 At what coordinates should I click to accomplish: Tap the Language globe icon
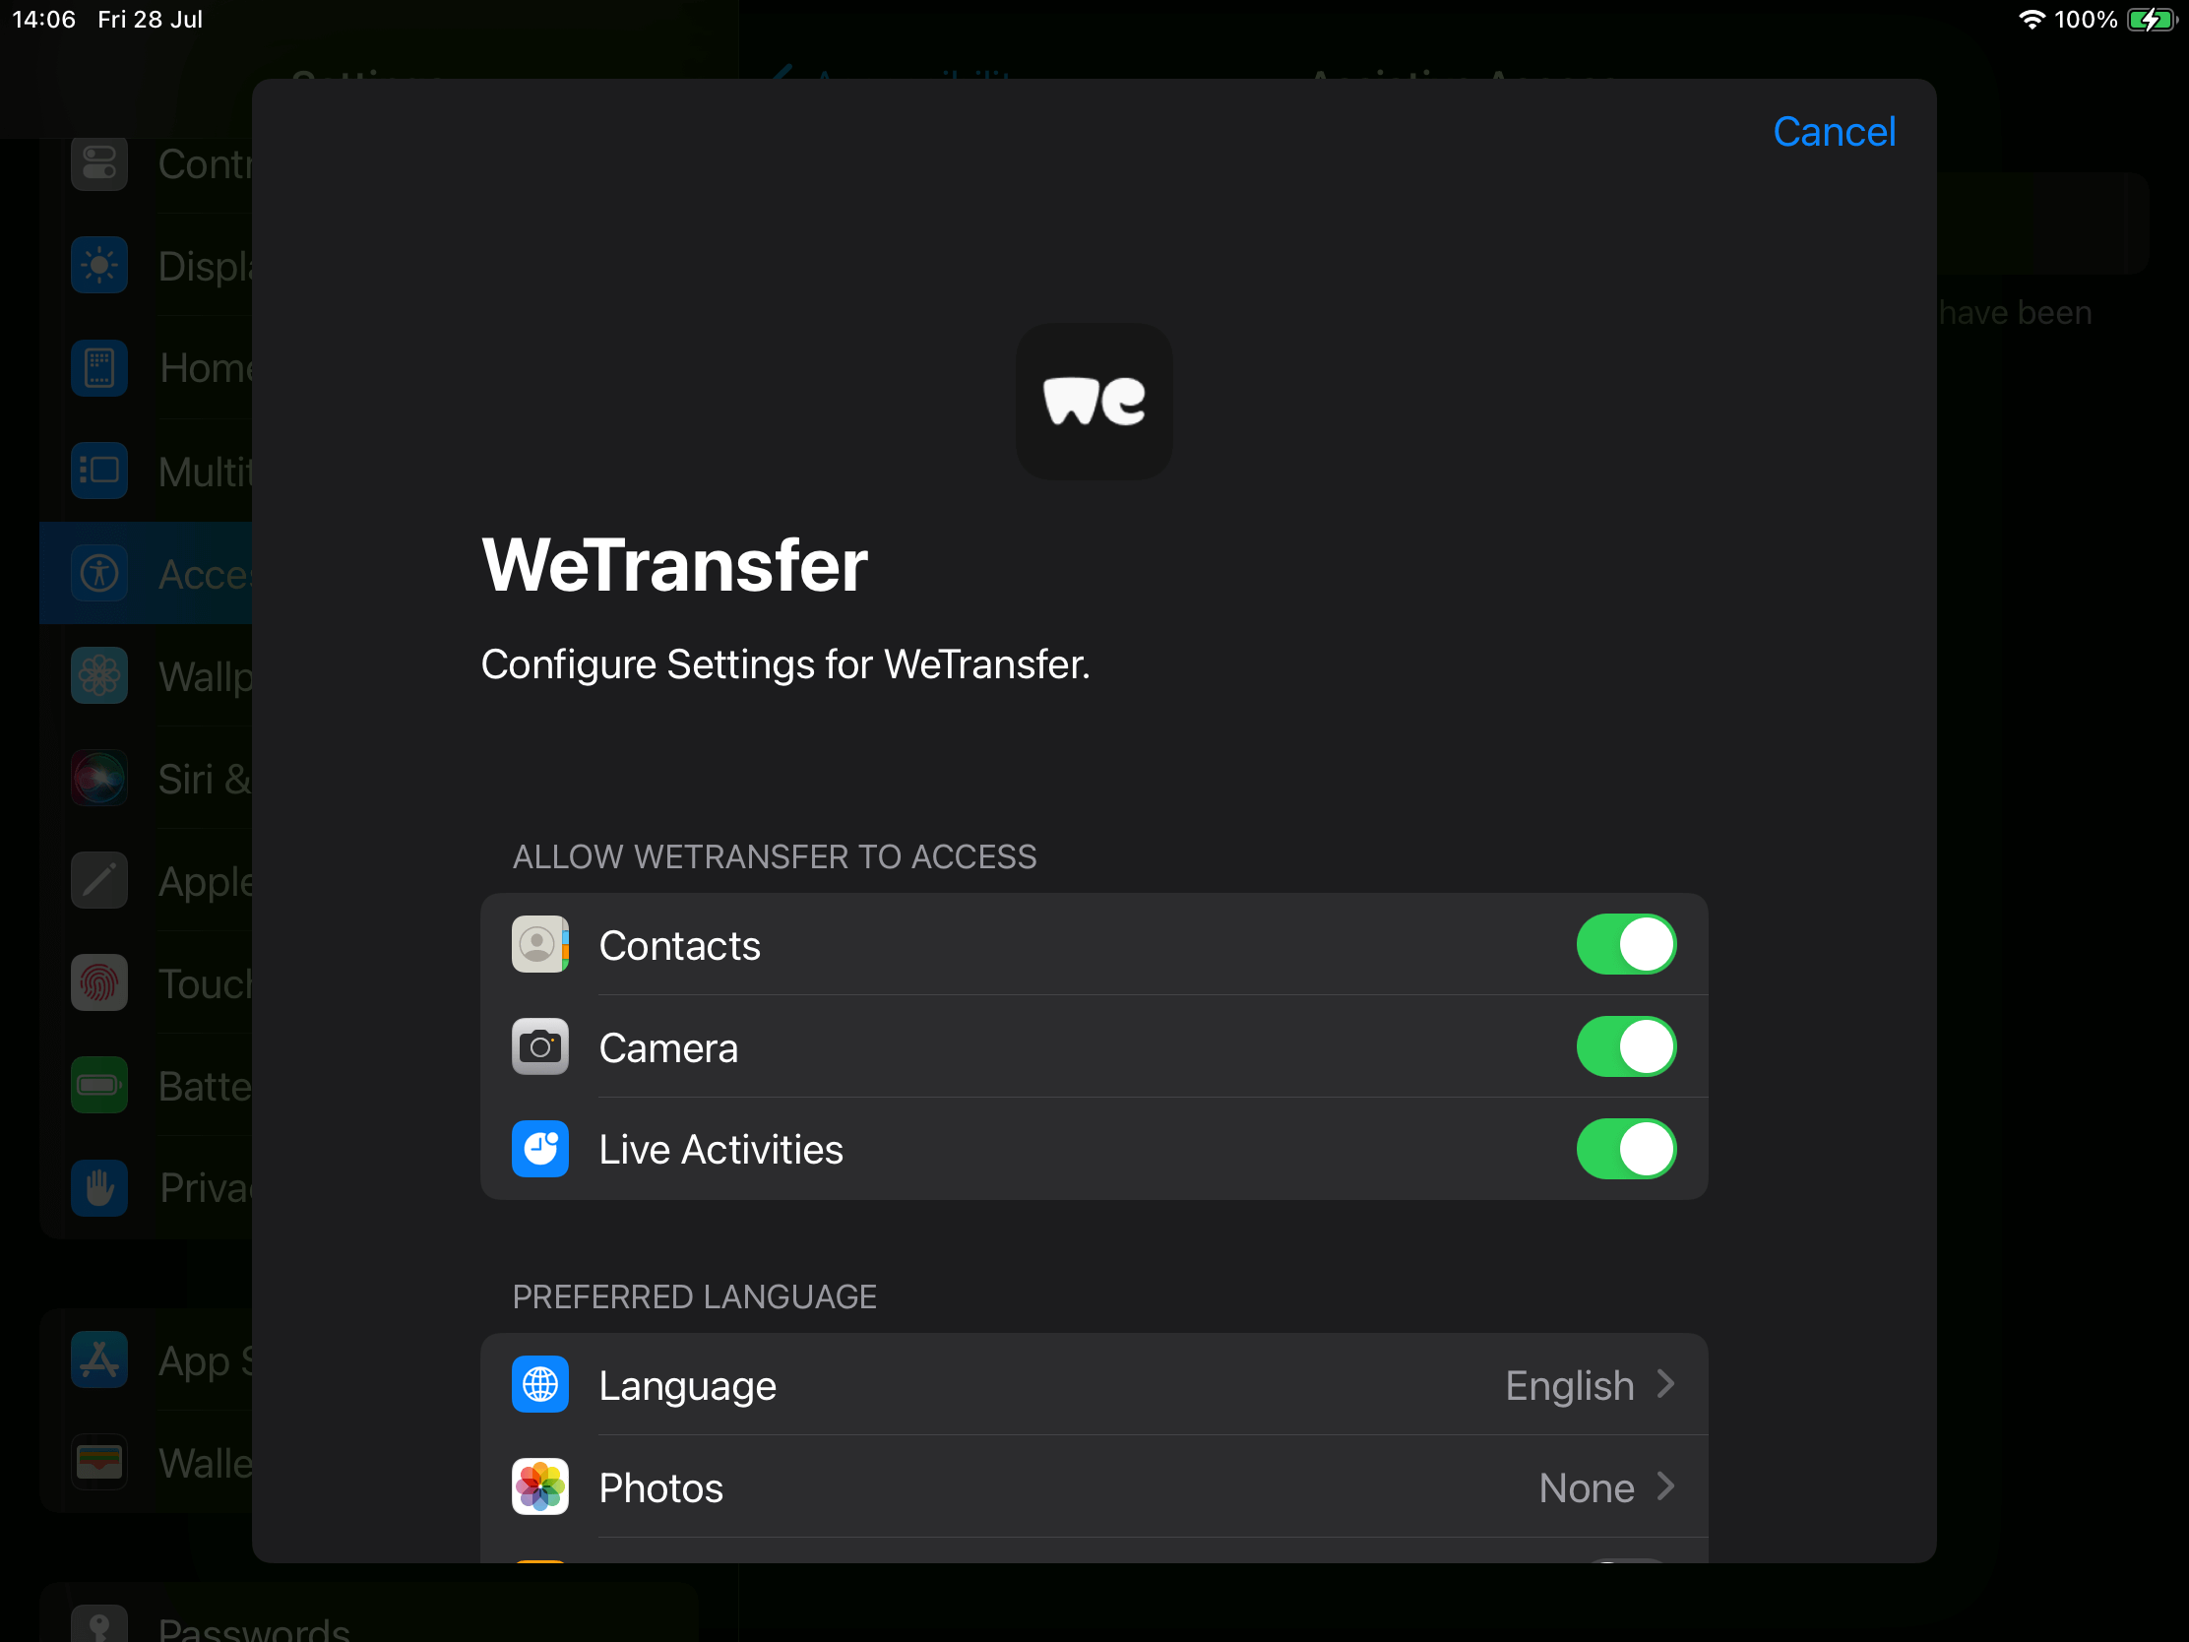540,1385
